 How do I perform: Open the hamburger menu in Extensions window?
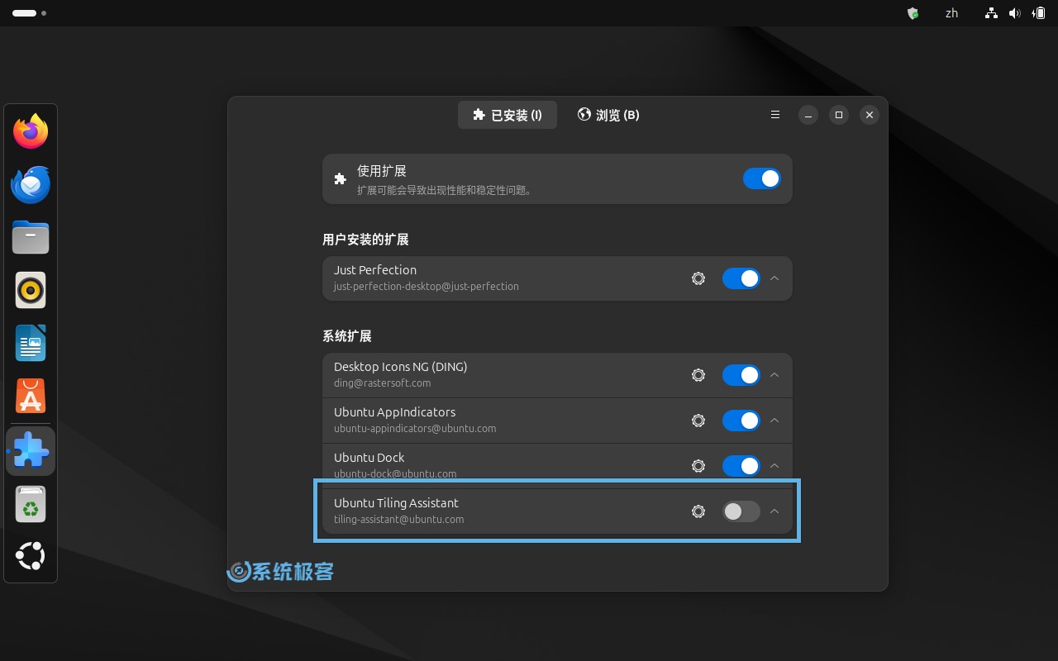(775, 115)
